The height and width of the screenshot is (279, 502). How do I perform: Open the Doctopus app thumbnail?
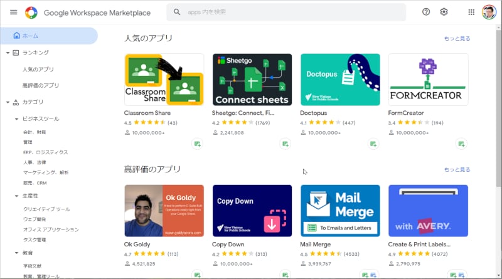tap(340, 80)
